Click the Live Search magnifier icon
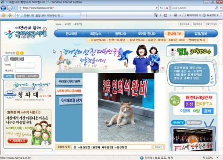 pos(217,8)
